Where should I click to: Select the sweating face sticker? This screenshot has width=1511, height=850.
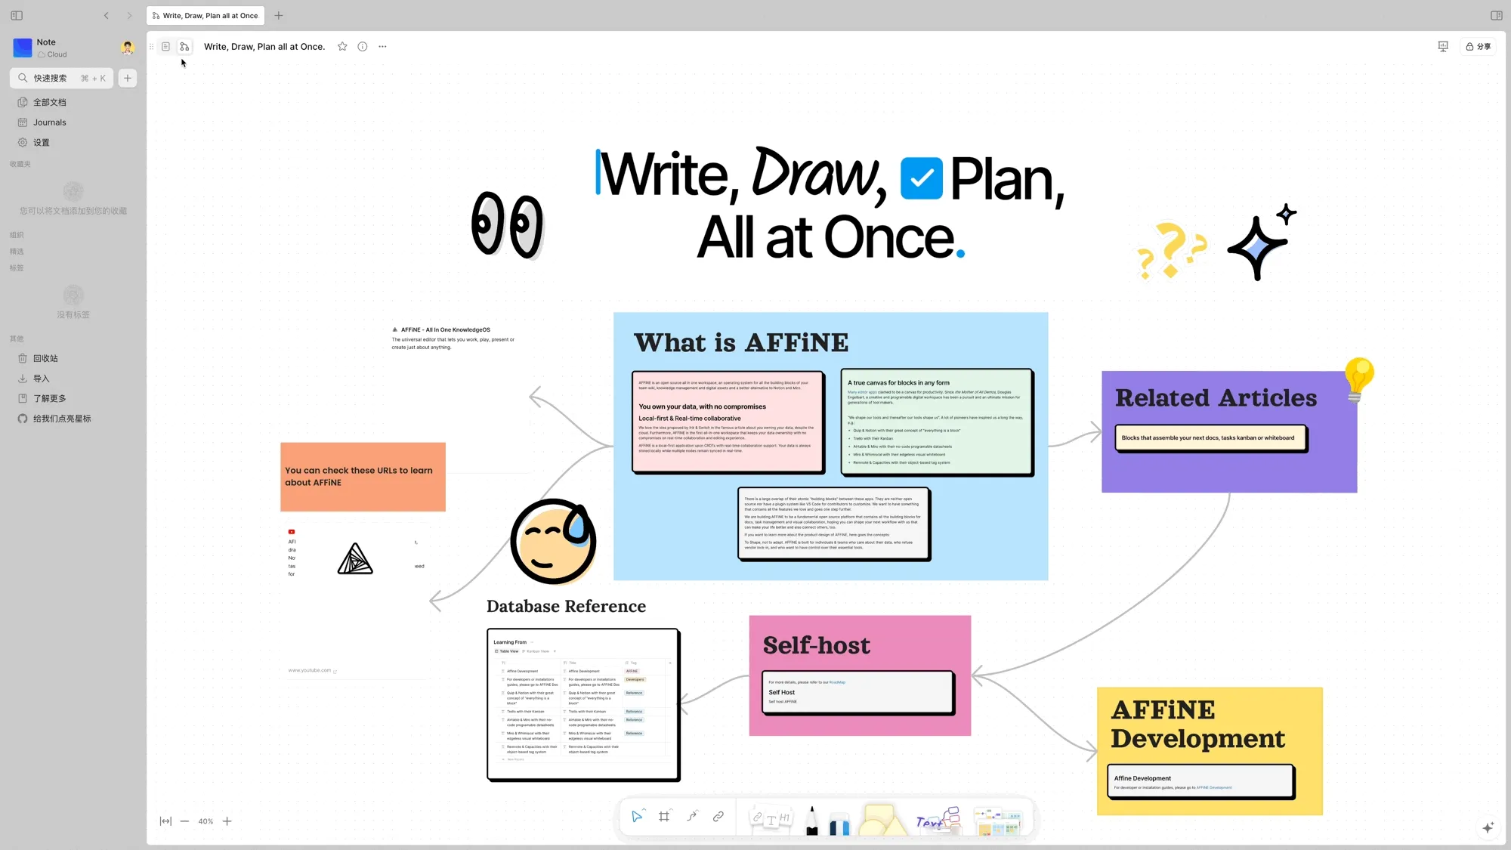(x=554, y=541)
